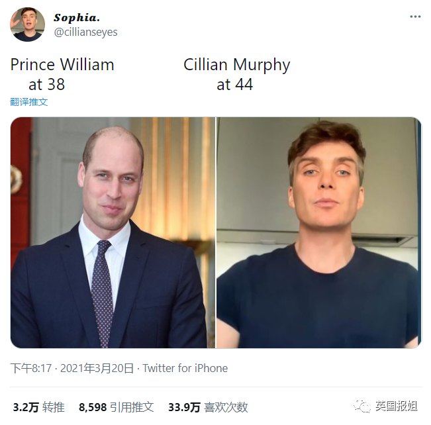Click the 英国报姐 watermark text

(x=397, y=406)
